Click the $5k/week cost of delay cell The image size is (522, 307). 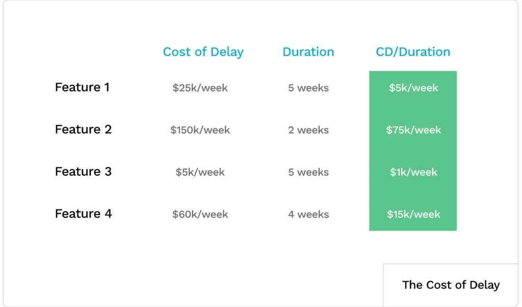point(200,173)
